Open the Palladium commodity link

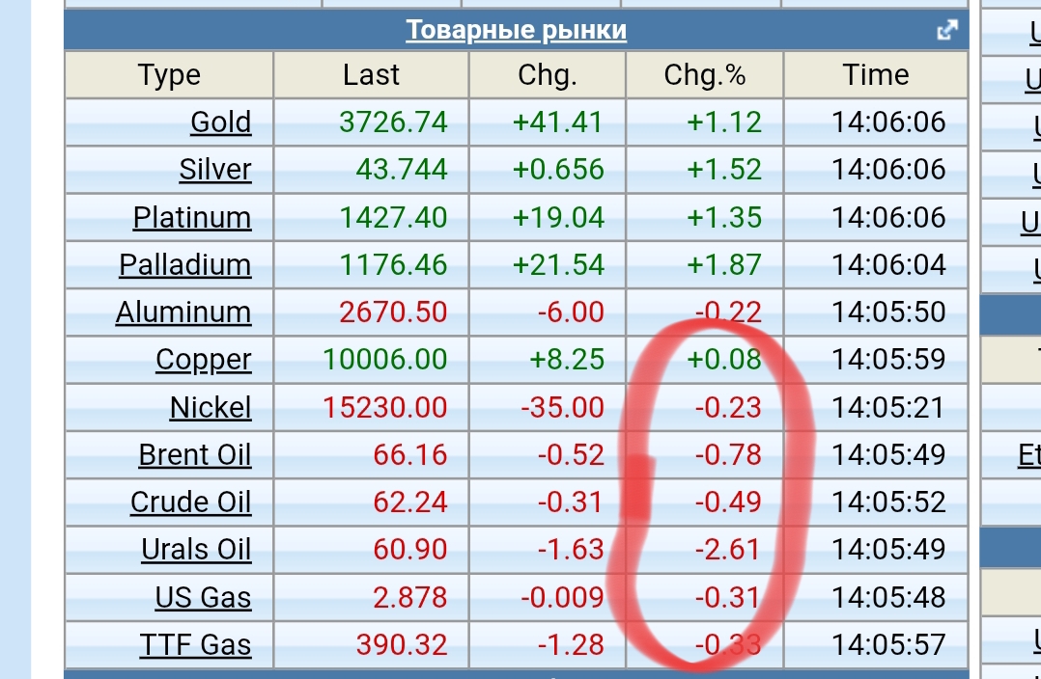184,264
